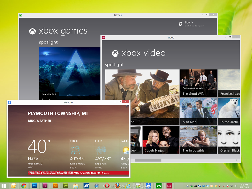Click the 'Now with Ep. 4' label
The image size is (252, 189).
[x=49, y=94]
